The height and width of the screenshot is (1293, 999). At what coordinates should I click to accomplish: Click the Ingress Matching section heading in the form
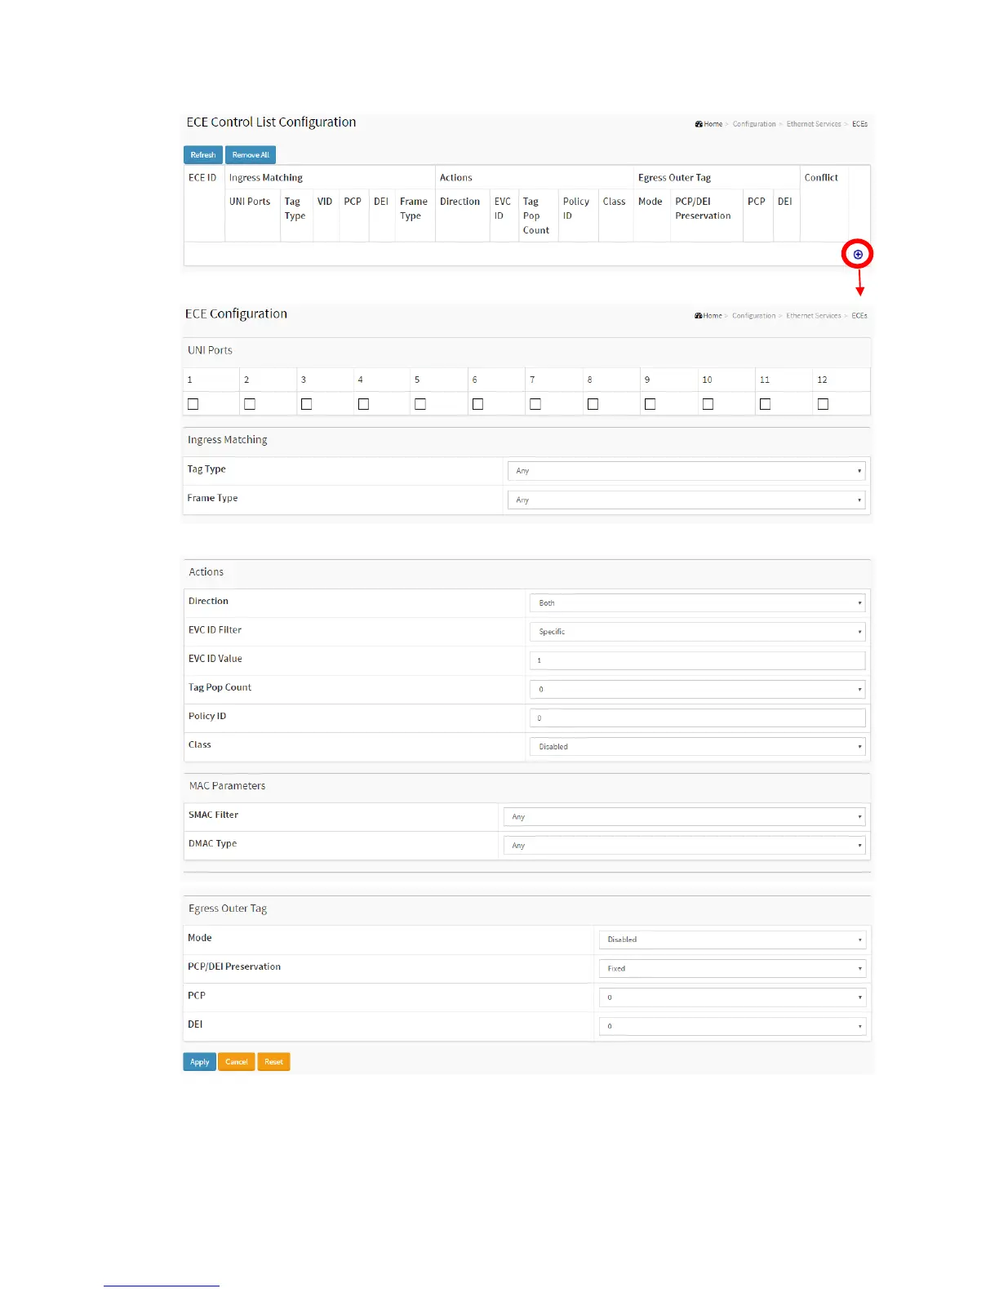tap(228, 440)
